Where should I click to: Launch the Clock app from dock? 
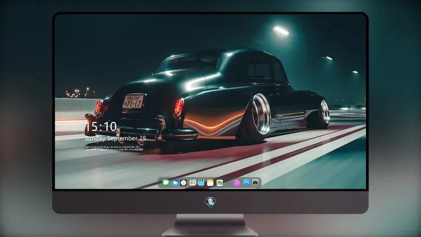click(x=184, y=183)
